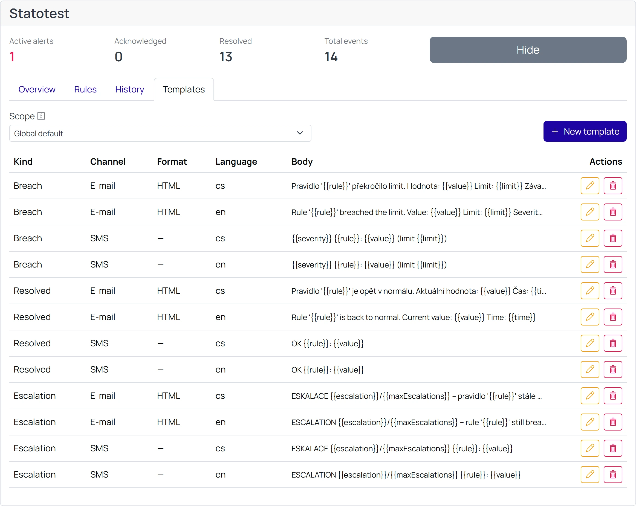Click the Format column header
The image size is (636, 506).
[x=172, y=162]
